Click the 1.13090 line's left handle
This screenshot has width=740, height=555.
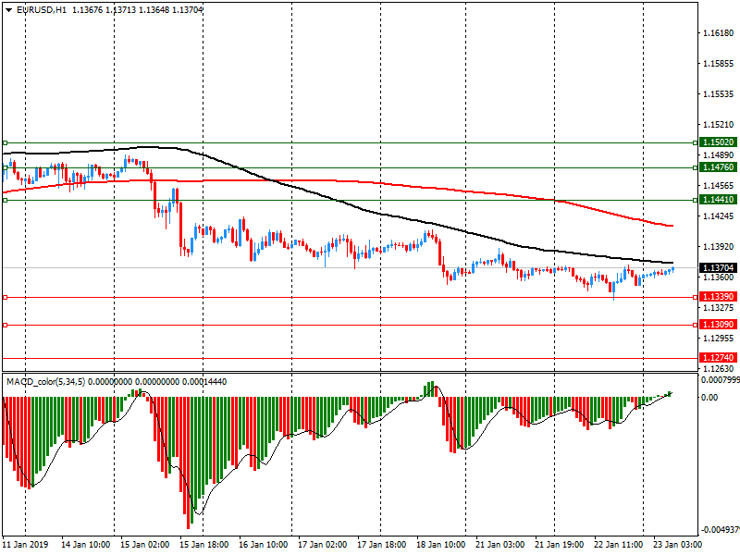(x=6, y=326)
